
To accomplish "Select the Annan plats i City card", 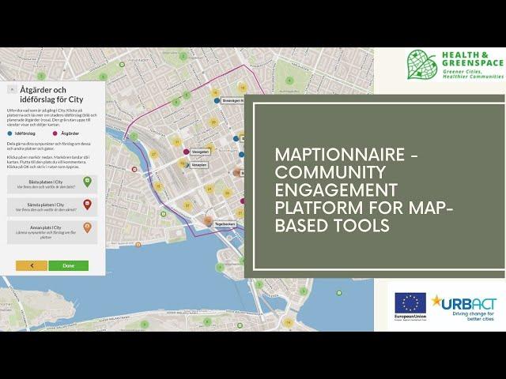I will (x=52, y=232).
